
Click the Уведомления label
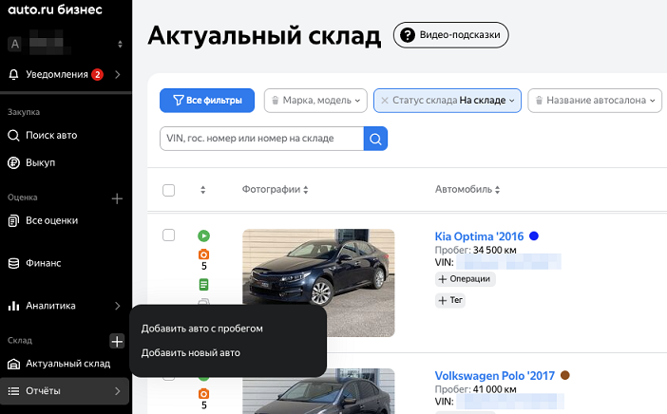(x=57, y=75)
